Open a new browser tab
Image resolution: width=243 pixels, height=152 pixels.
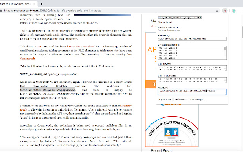41,4
